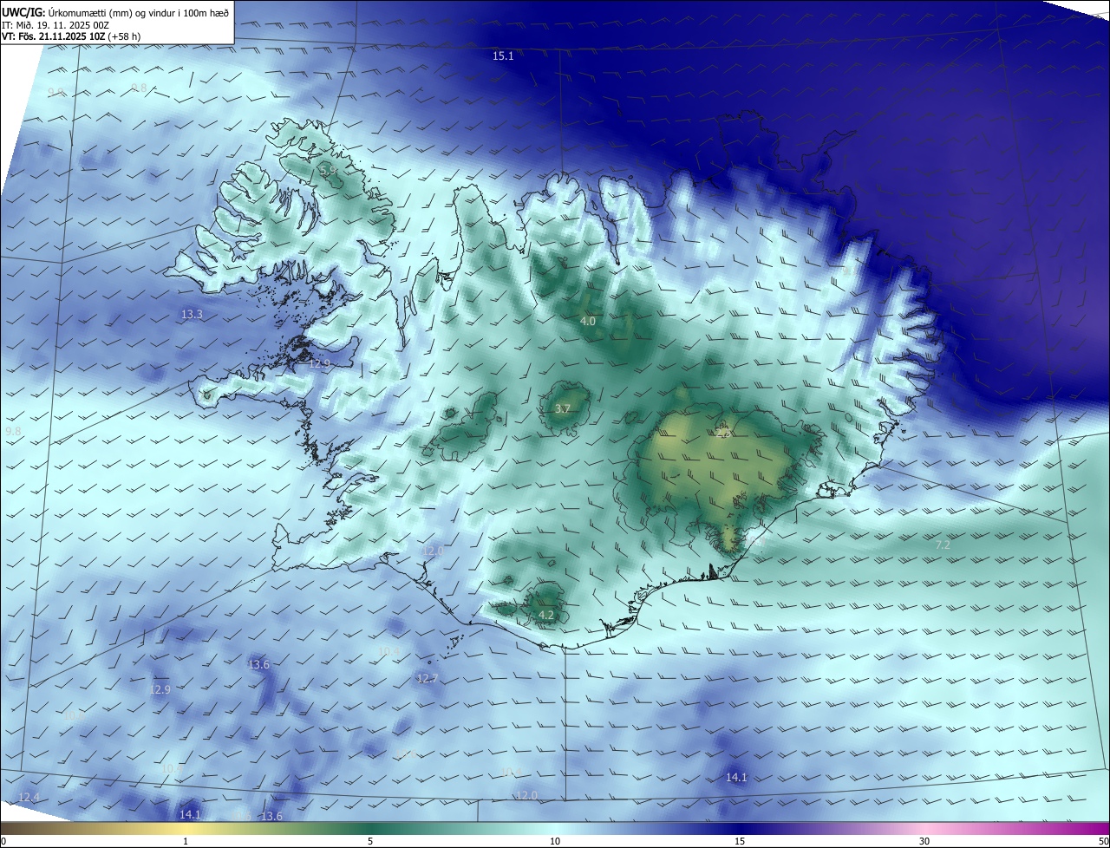Viewport: 1110px width, 848px height.
Task: Click colorbar tick label 30
Action: 924,841
